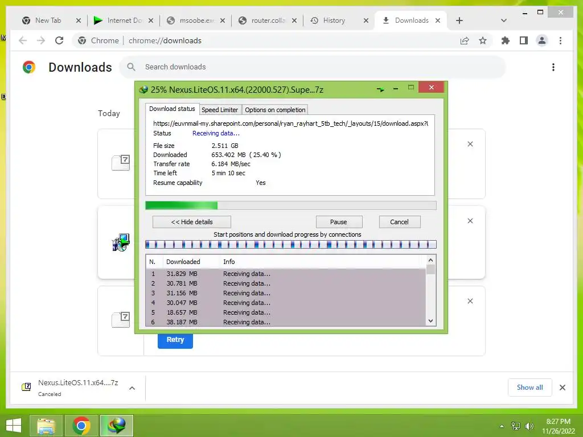Screen dimensions: 583x437
Task: Switch to the Speed Limiter tab
Action: [x=219, y=110]
